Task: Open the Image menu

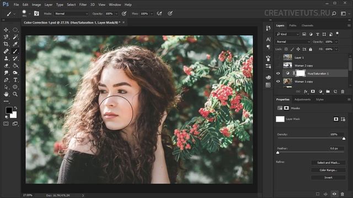Action: click(x=36, y=4)
